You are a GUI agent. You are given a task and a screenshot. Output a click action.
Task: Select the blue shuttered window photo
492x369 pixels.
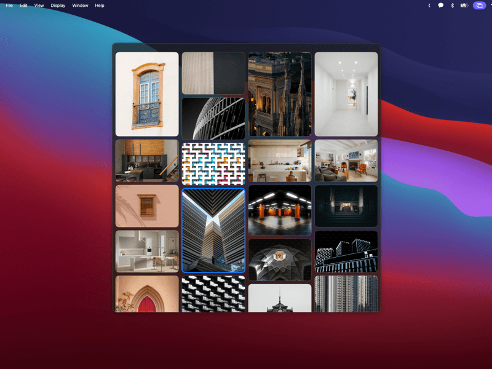coord(146,93)
